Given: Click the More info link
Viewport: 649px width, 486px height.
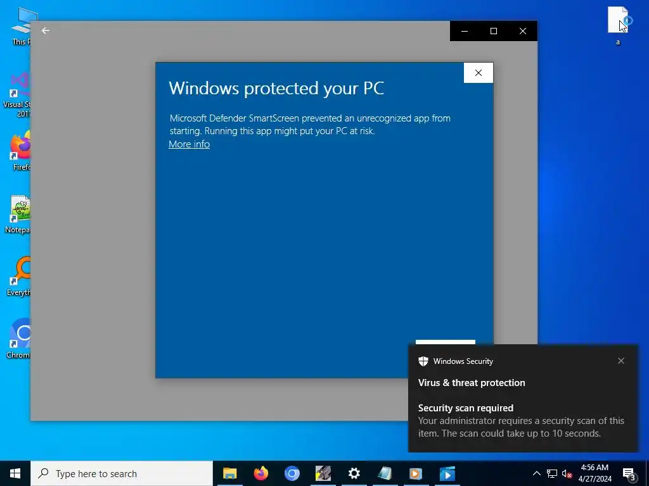Looking at the screenshot, I should 189,144.
